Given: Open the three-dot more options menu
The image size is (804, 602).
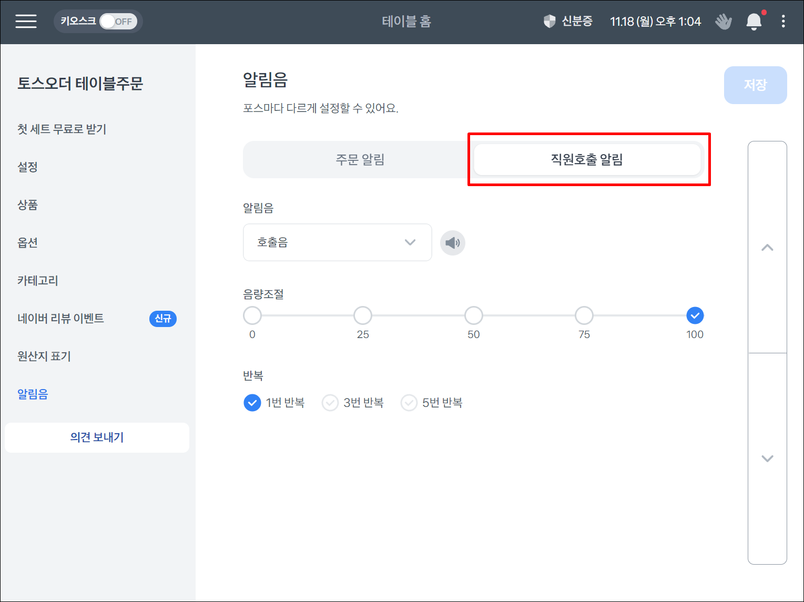Looking at the screenshot, I should pyautogui.click(x=783, y=22).
